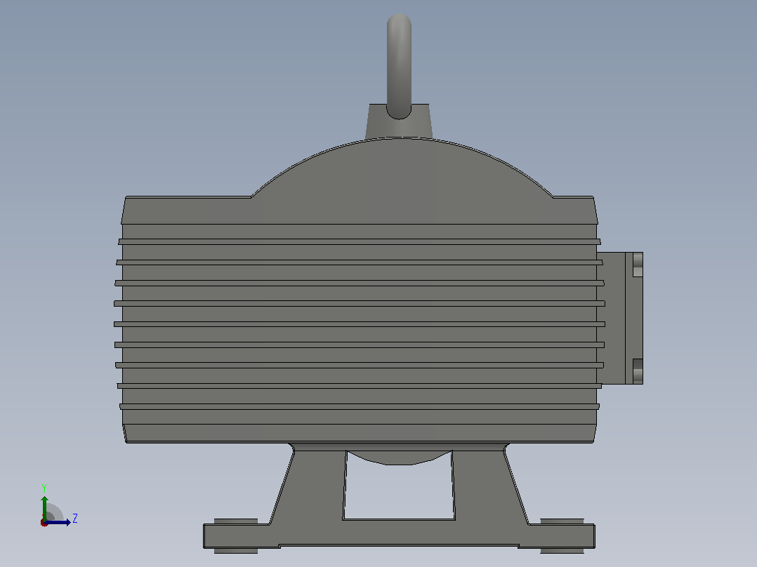Select the end flange on motor's right side

tap(619, 318)
